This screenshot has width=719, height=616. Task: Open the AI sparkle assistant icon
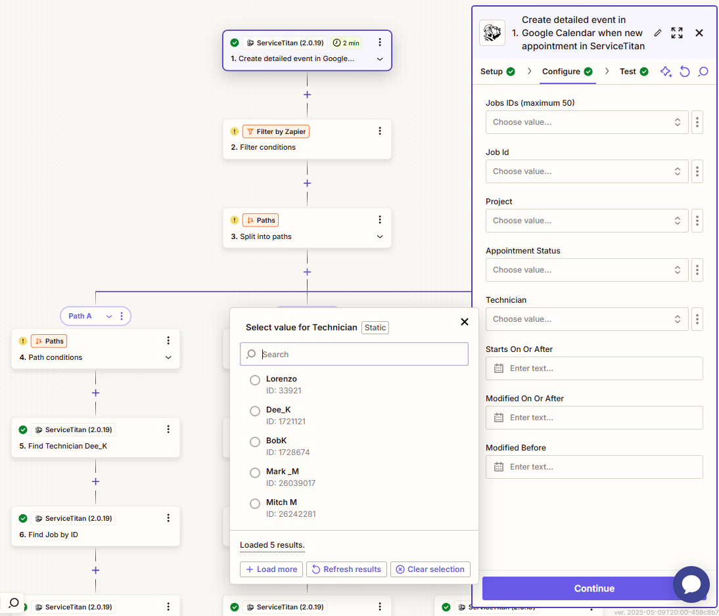coord(666,72)
